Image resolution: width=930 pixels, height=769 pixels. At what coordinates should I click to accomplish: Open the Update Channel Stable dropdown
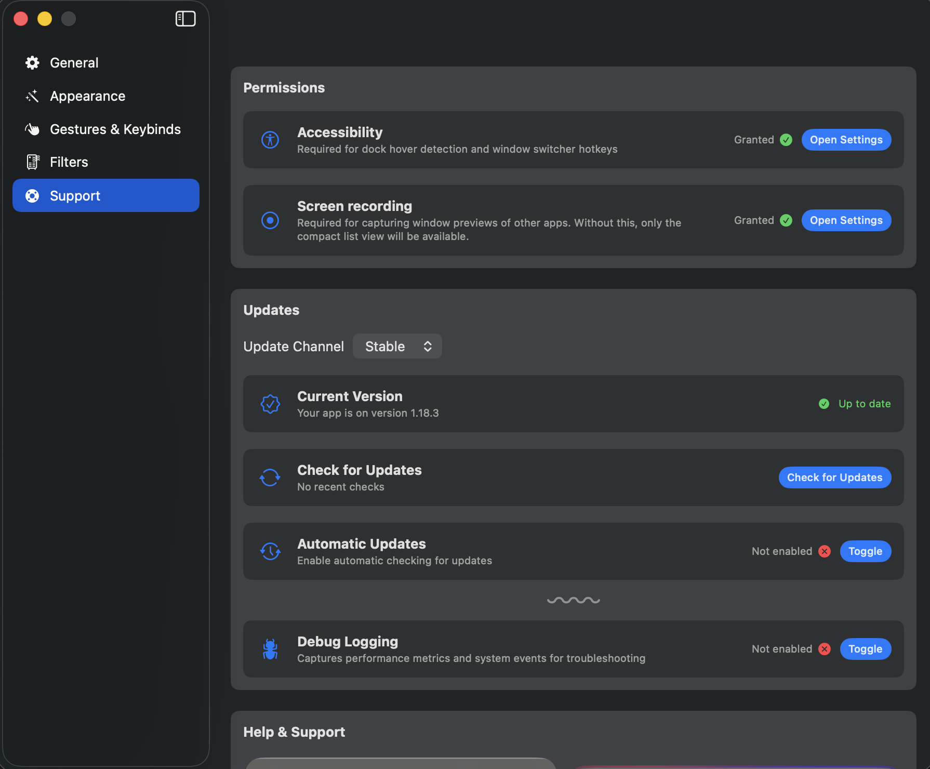click(x=397, y=346)
